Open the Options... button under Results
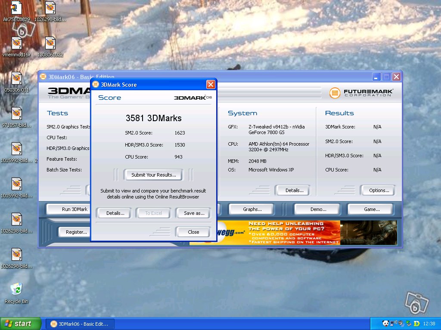The width and height of the screenshot is (441, 330). [378, 190]
